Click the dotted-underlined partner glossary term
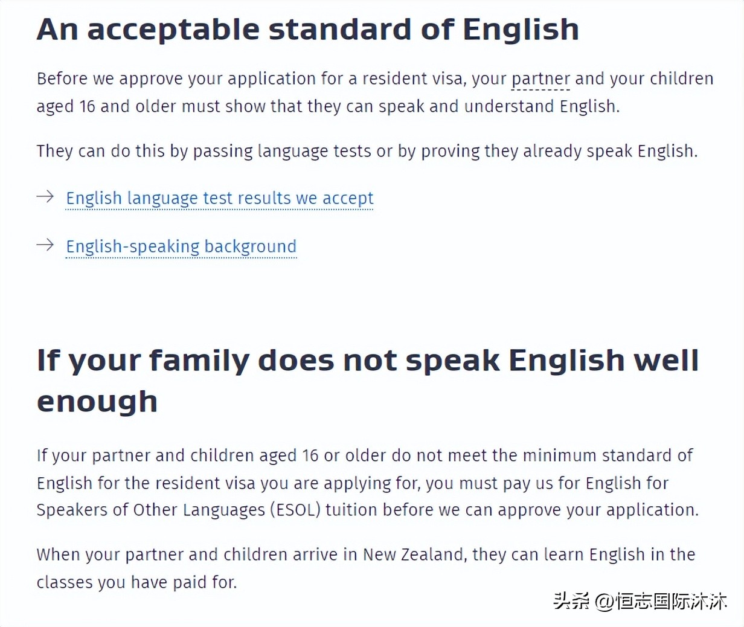The image size is (744, 627). coord(540,79)
